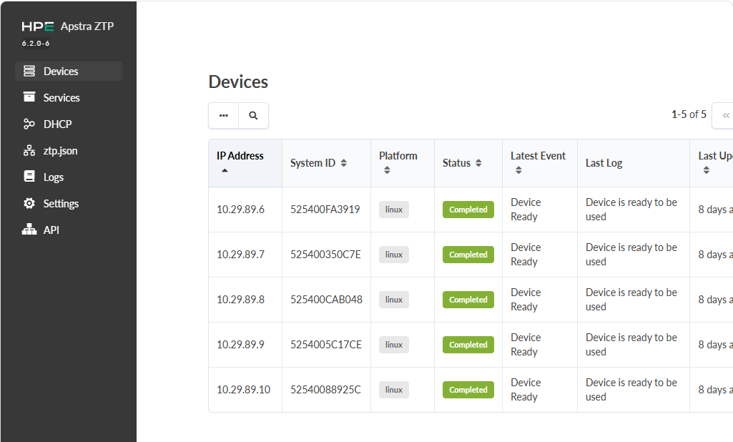The height and width of the screenshot is (442, 733).
Task: Click Completed badge for 10.29.89.6
Action: [468, 210]
